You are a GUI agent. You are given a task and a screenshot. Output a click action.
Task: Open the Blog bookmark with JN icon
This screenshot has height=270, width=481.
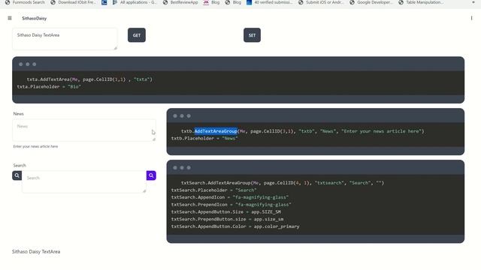[211, 2]
